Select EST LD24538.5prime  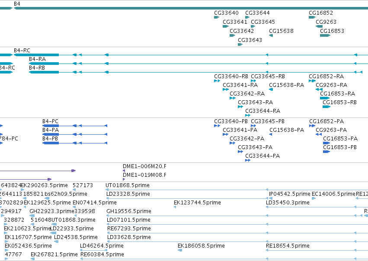[x=76, y=237]
